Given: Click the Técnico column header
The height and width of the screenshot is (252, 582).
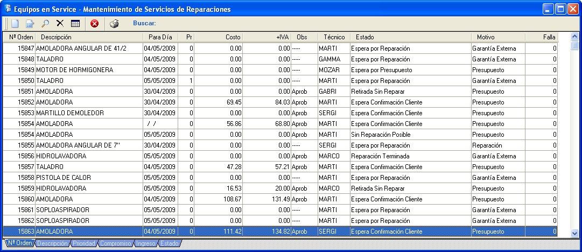Looking at the screenshot, I should pyautogui.click(x=334, y=37).
